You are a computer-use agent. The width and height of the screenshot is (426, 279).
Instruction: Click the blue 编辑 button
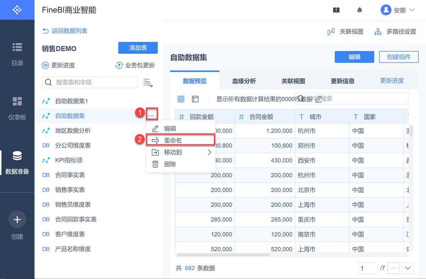click(354, 57)
